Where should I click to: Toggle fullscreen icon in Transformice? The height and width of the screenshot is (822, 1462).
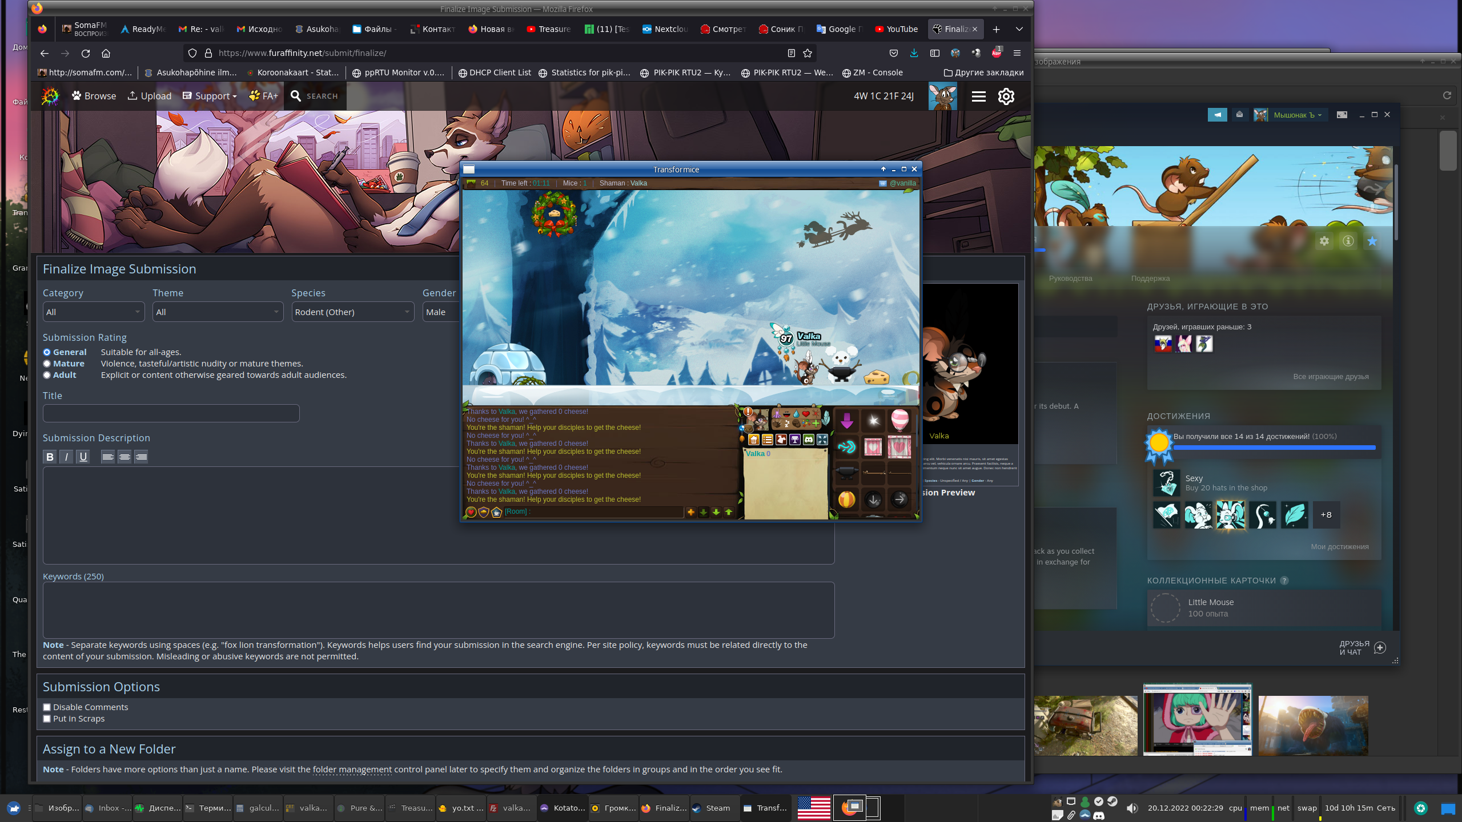[x=822, y=440]
